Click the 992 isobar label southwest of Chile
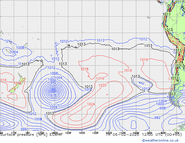 (157, 118)
